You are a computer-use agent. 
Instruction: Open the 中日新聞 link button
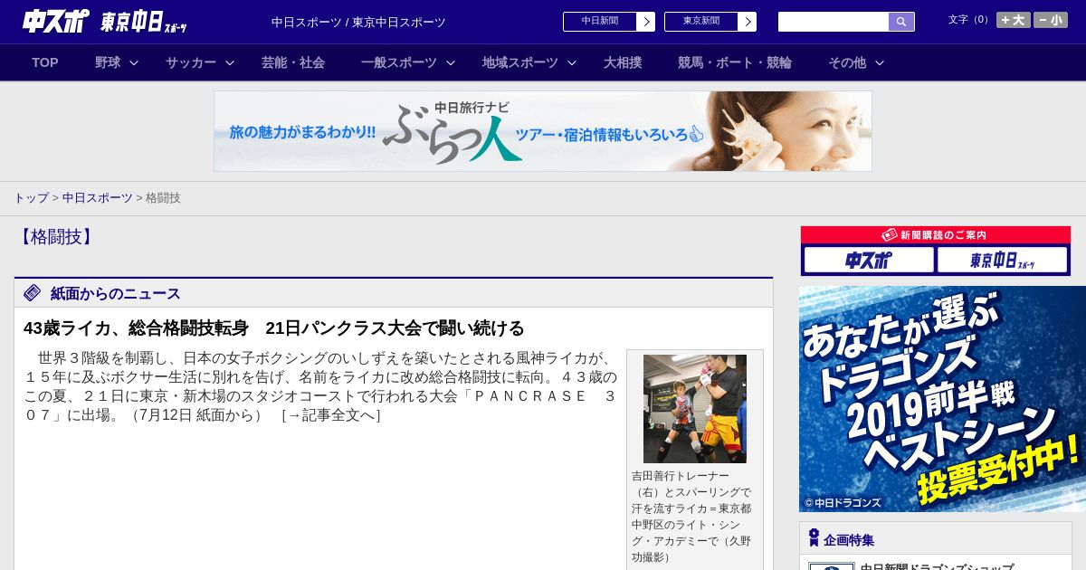[x=600, y=22]
